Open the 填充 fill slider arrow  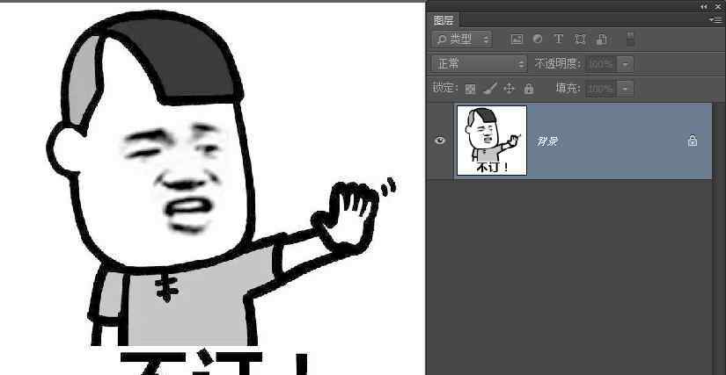[x=626, y=88]
